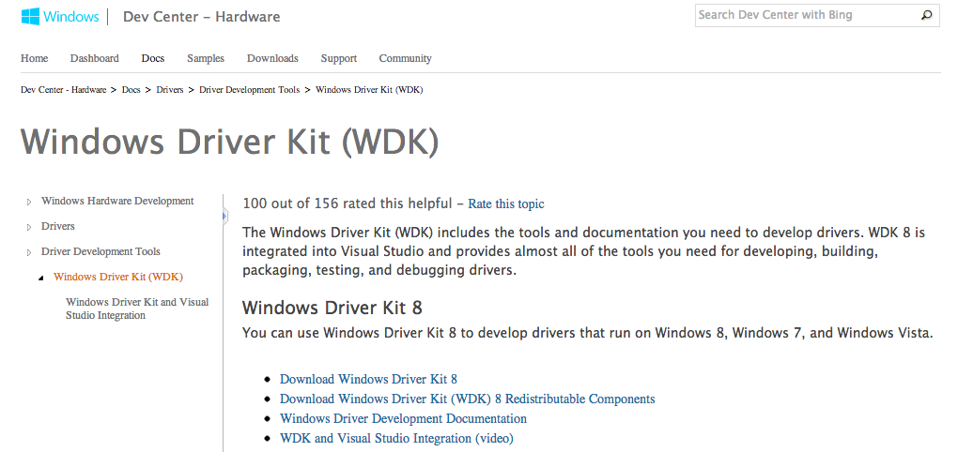Expand the Drivers tree triangle
Image resolution: width=958 pixels, height=452 pixels.
coord(29,227)
